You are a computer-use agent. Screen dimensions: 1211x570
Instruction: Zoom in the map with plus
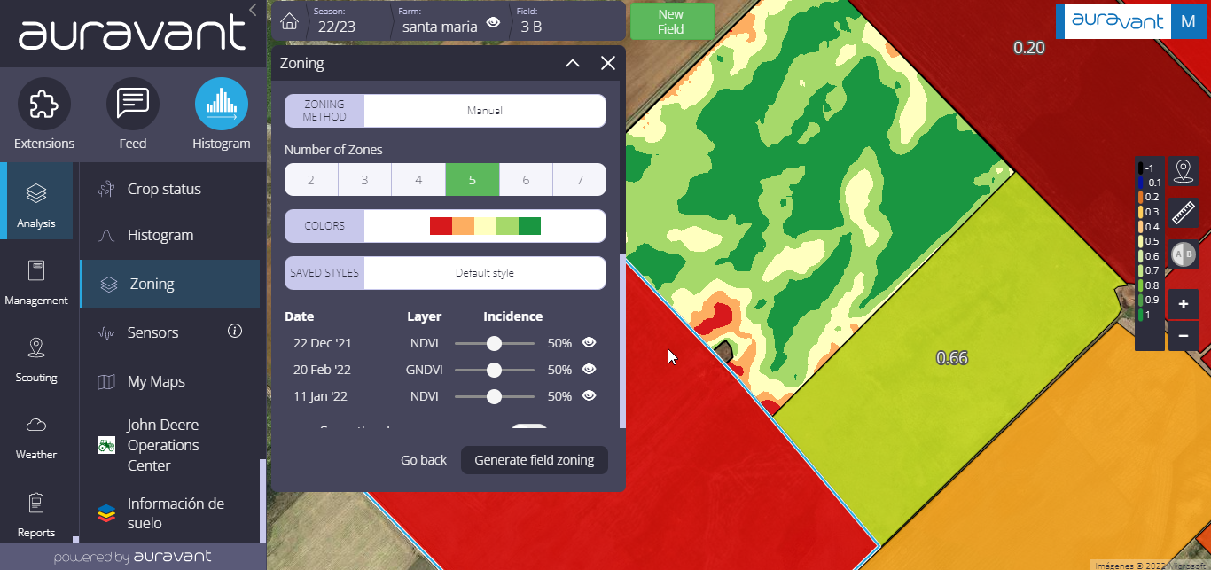(1184, 305)
